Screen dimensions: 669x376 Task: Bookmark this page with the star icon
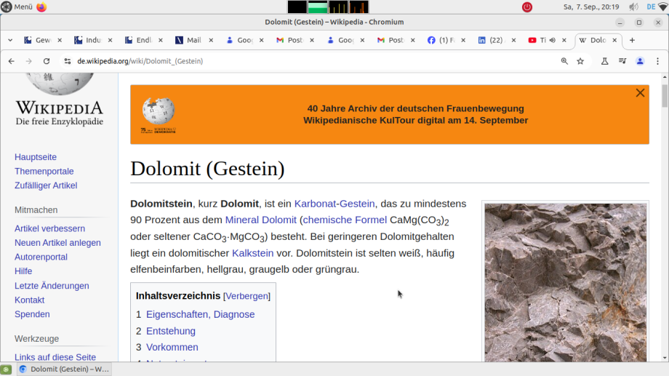click(x=580, y=61)
